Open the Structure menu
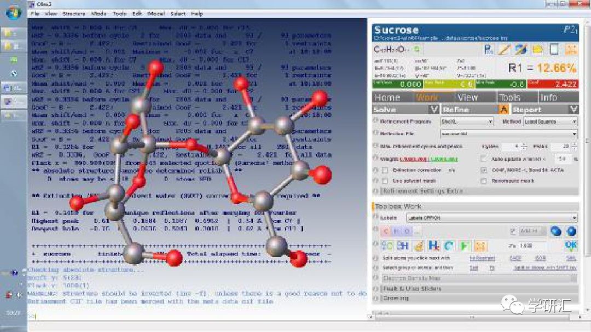591x332 pixels. click(74, 14)
